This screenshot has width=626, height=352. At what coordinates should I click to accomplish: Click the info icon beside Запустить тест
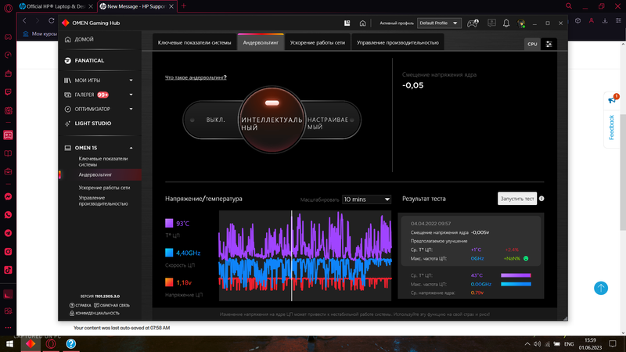pyautogui.click(x=541, y=199)
